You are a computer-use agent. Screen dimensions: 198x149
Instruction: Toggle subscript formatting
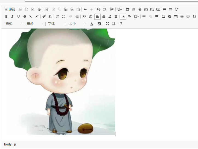[x=31, y=17]
